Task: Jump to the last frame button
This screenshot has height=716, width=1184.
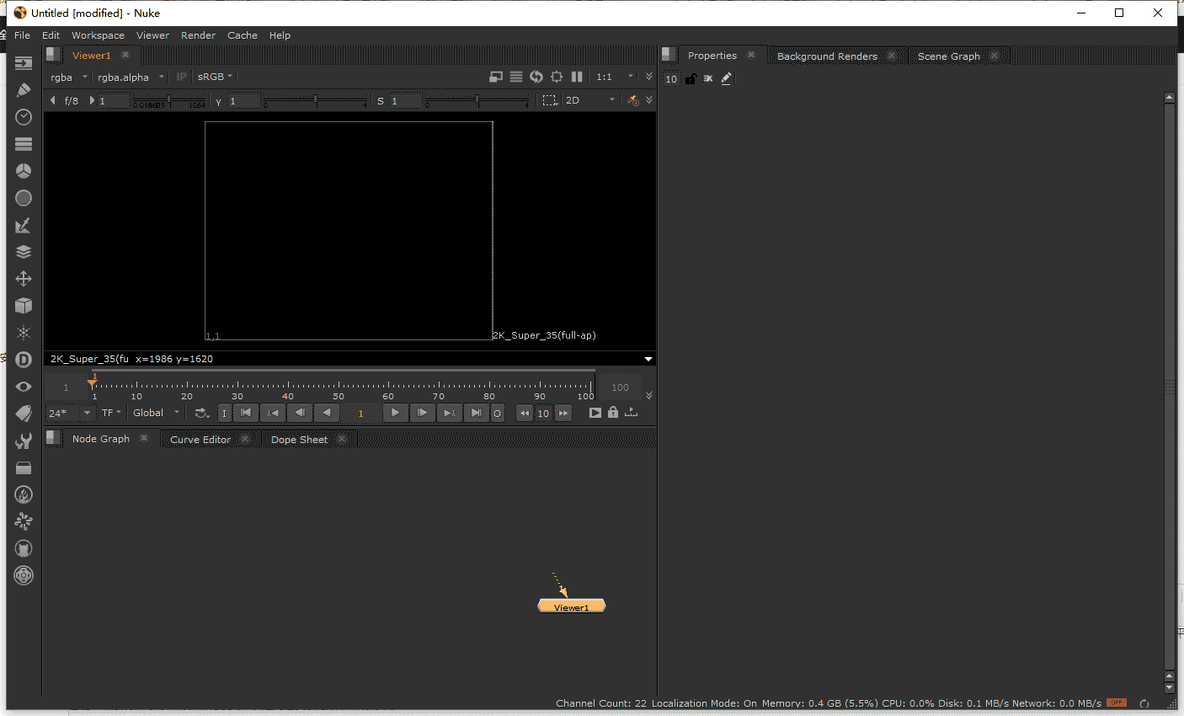Action: tap(477, 413)
